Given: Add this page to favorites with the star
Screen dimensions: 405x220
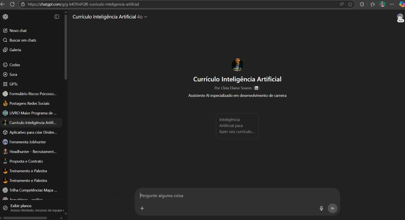Looking at the screenshot, I should point(350,4).
